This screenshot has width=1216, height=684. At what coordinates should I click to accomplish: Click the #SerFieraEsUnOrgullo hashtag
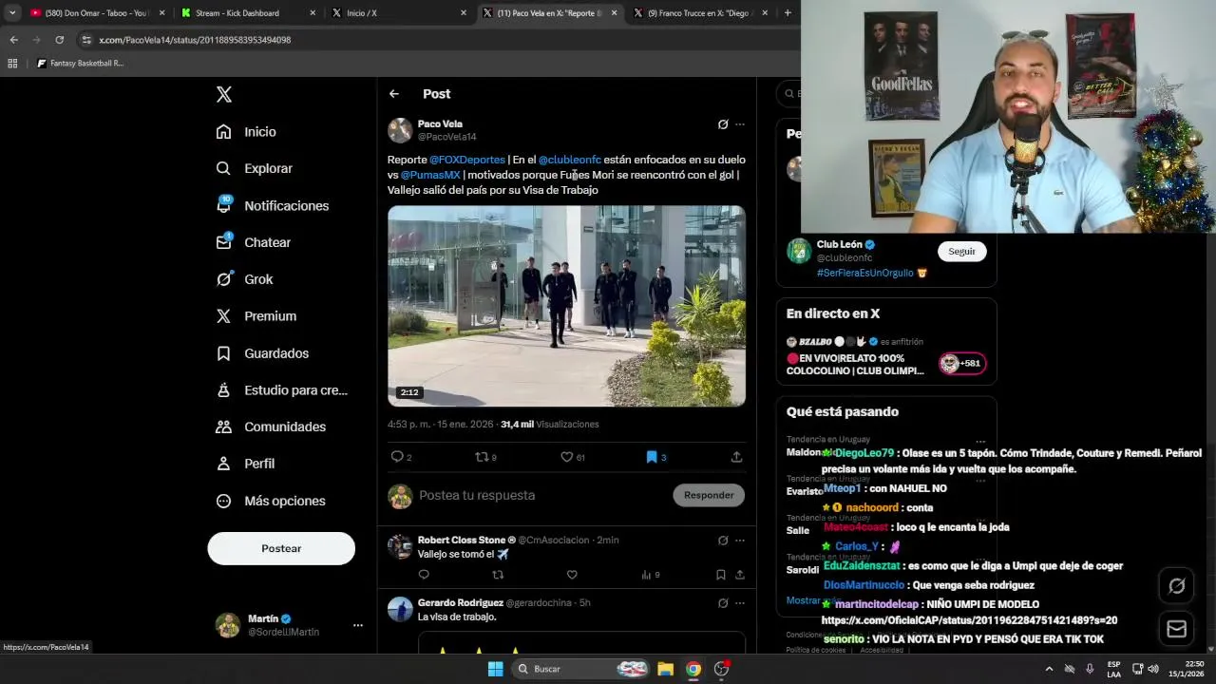tap(865, 273)
